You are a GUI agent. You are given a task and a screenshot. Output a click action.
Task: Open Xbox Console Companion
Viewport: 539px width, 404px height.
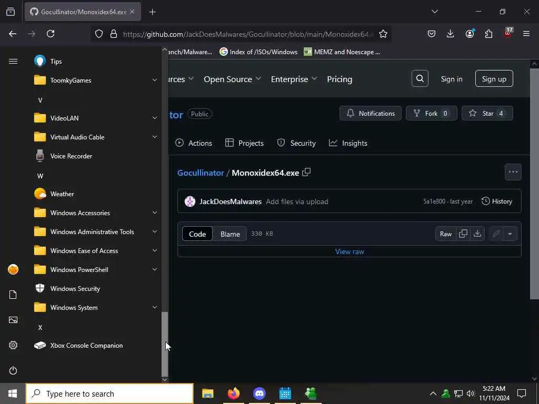(x=96, y=345)
